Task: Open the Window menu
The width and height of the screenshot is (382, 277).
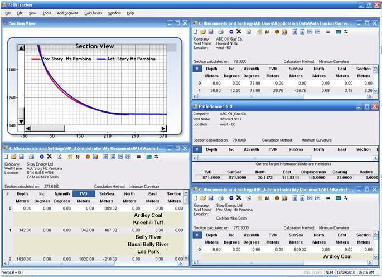Action: pos(114,13)
